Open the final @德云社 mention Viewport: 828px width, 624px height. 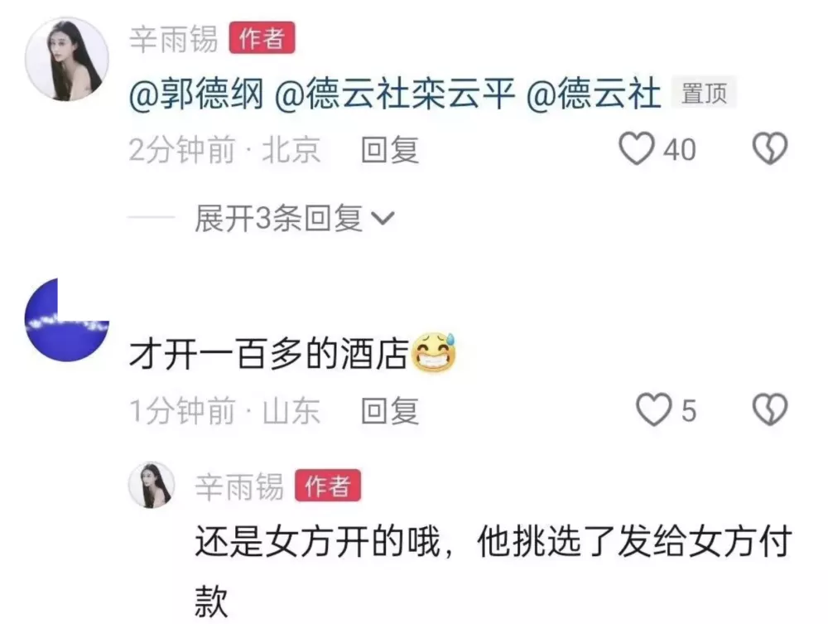click(594, 94)
